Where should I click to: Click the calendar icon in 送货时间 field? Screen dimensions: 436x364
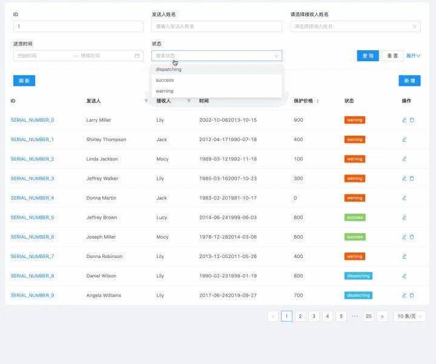click(137, 56)
